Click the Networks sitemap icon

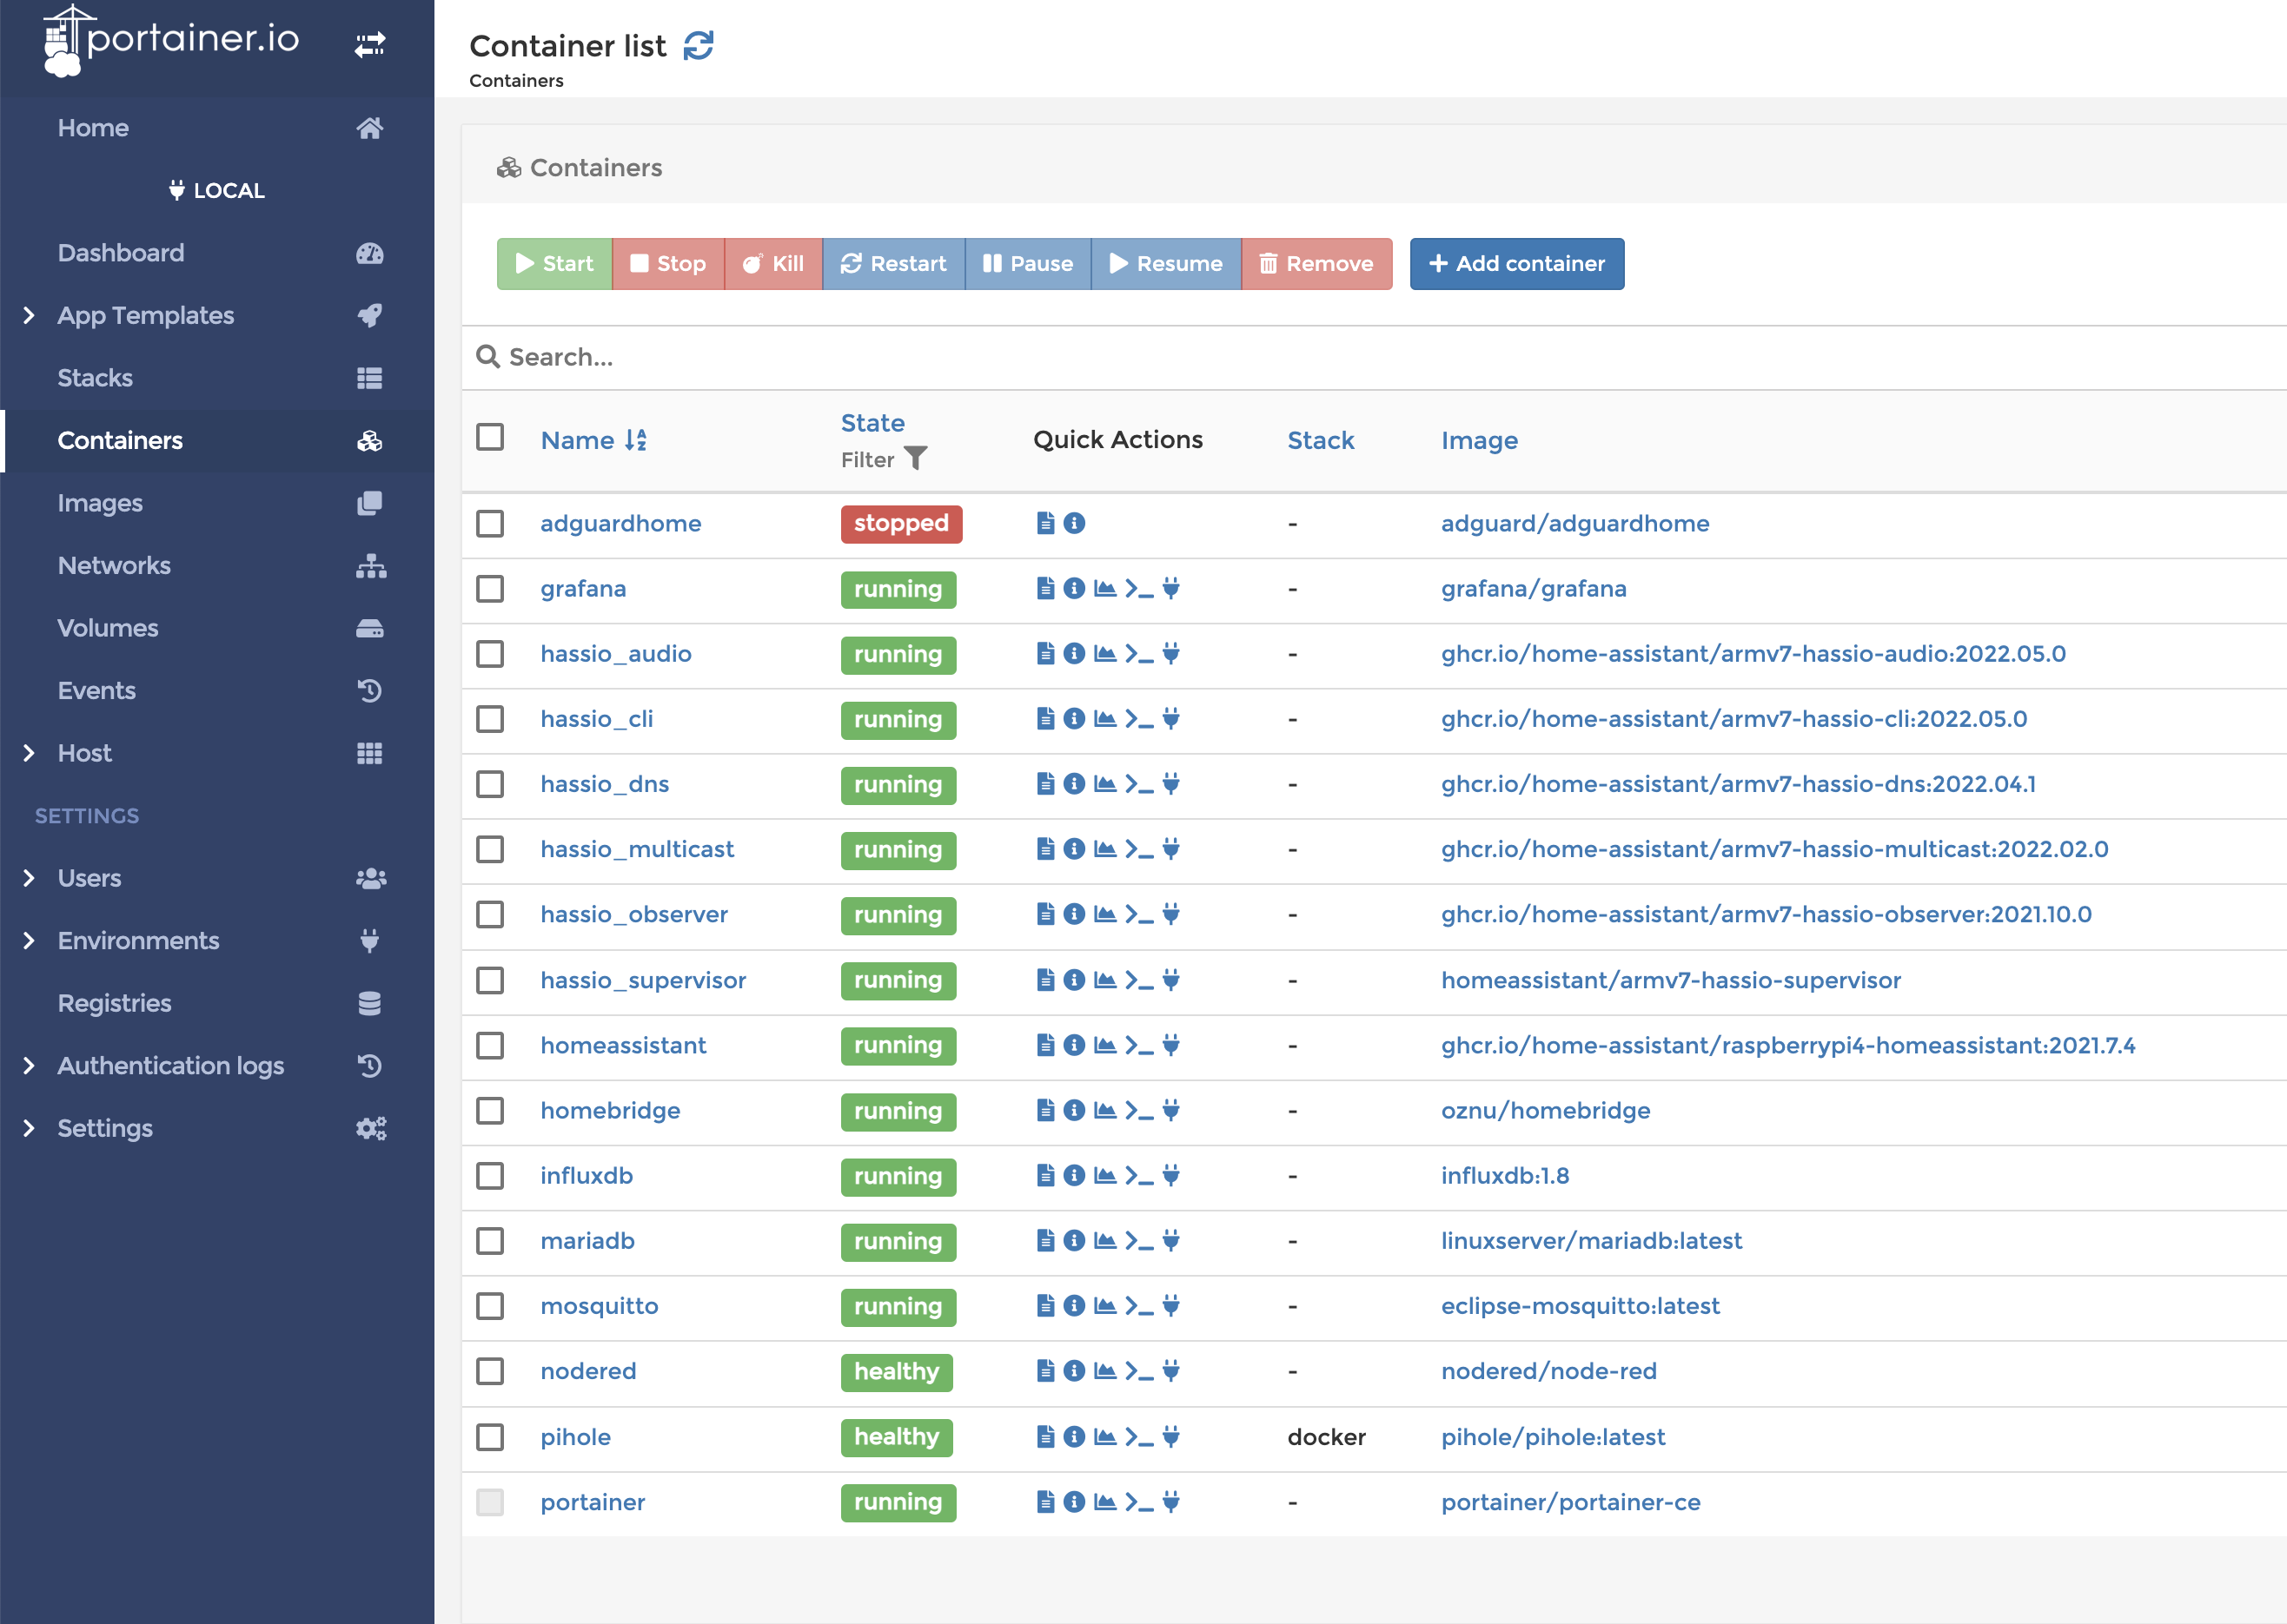coord(370,566)
